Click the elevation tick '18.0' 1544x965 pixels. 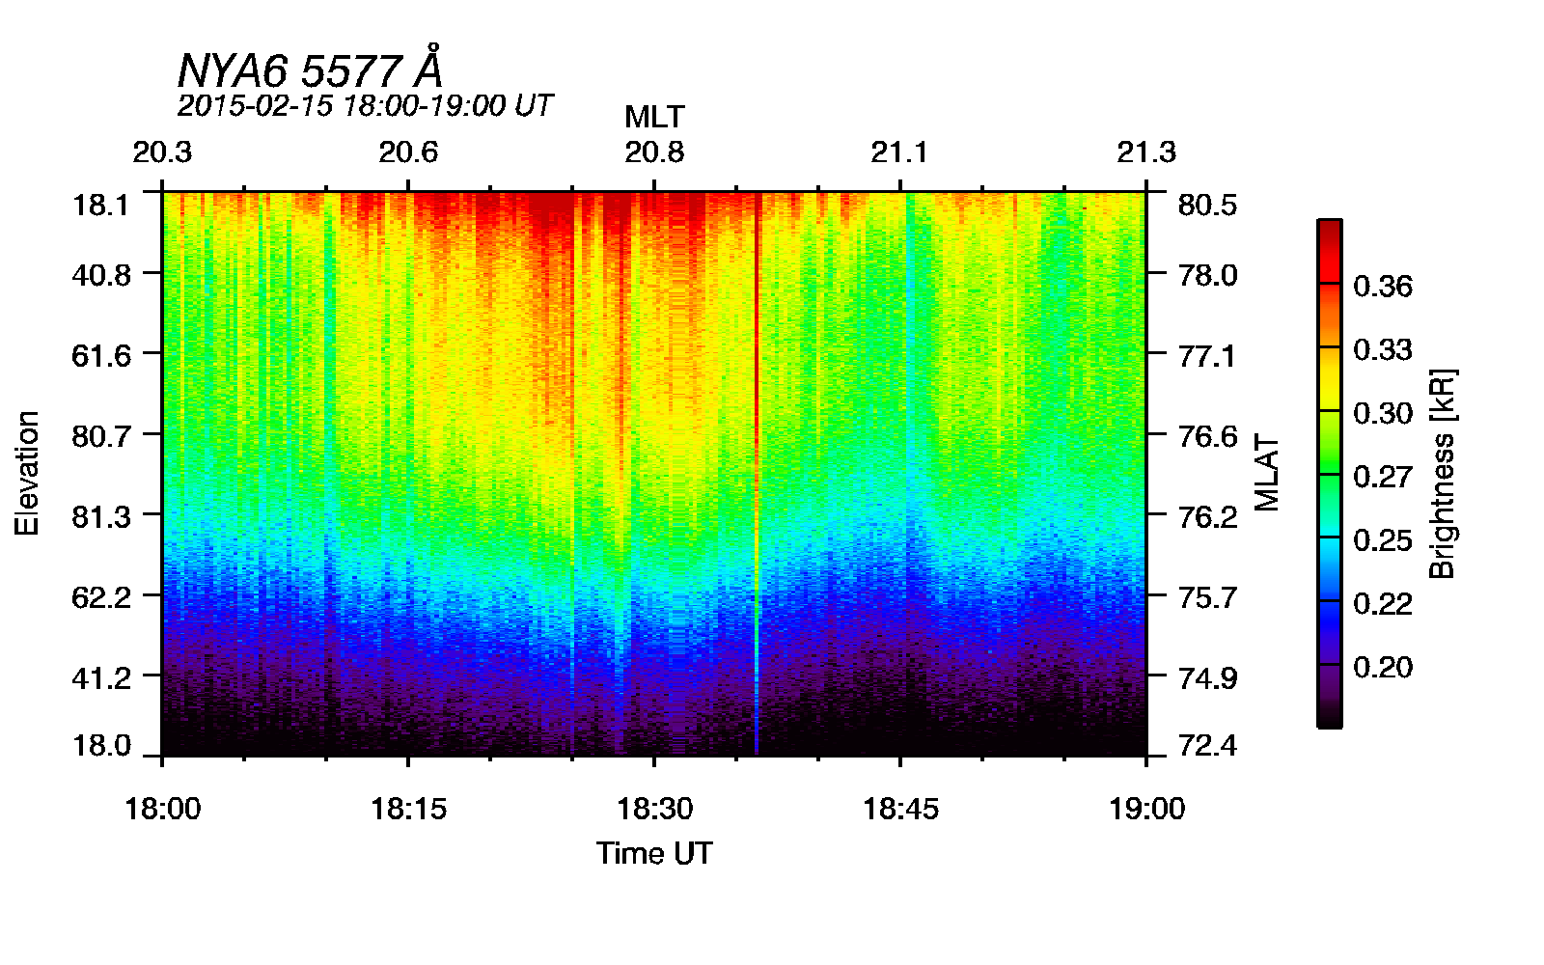click(101, 745)
